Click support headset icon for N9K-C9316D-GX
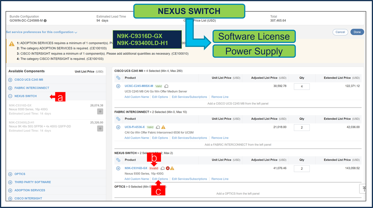This screenshot has height=208, width=373. (162, 169)
